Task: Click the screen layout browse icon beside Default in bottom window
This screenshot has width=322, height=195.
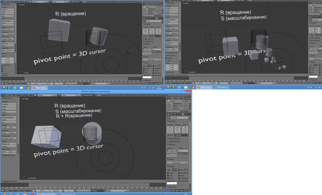Action: 36,95
